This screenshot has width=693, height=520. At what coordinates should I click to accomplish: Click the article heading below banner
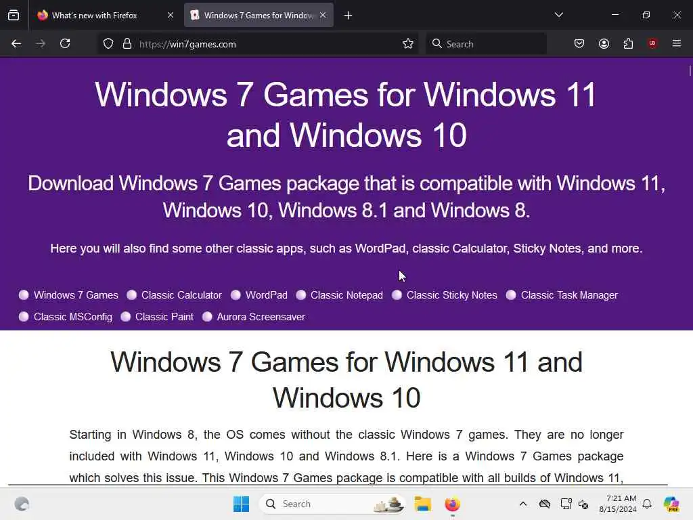[x=346, y=379]
